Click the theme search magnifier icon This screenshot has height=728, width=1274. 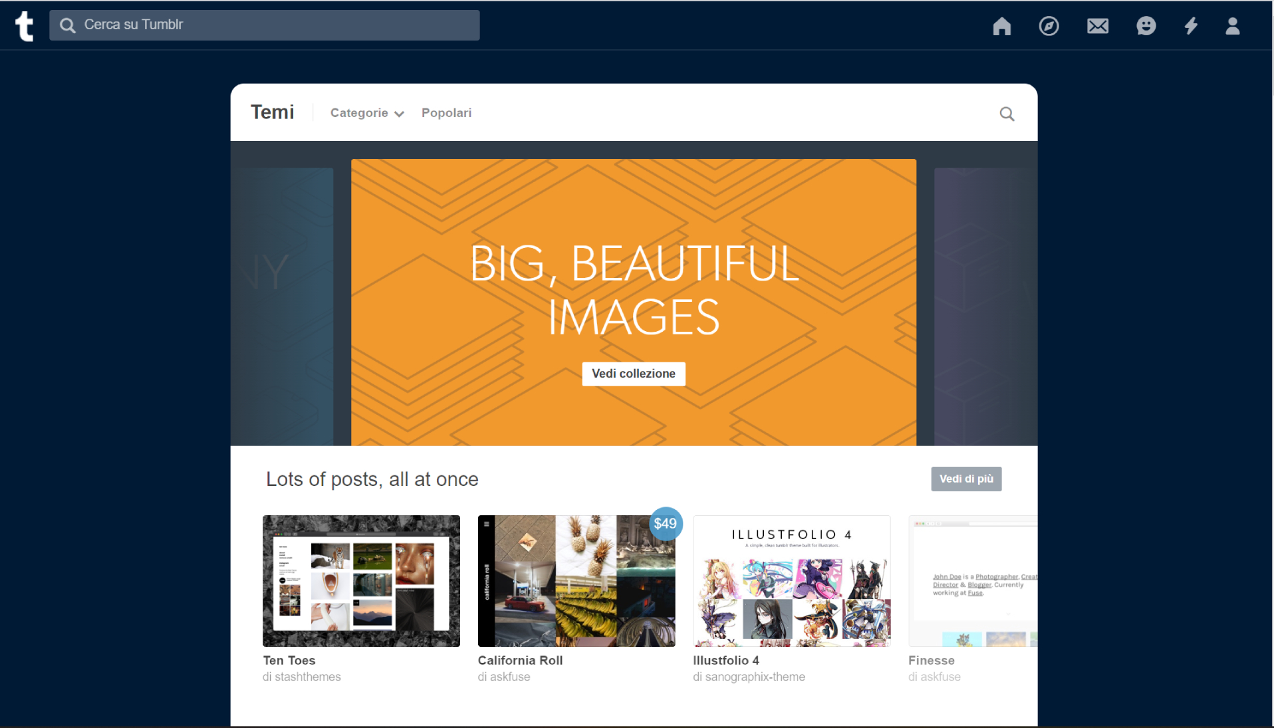coord(1007,114)
